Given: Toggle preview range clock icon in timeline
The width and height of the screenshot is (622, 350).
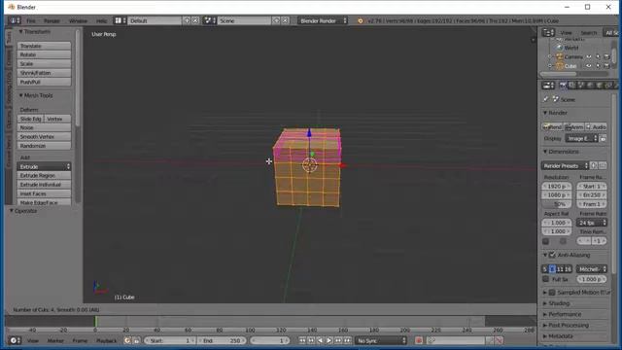Looking at the screenshot, I should pyautogui.click(x=127, y=340).
